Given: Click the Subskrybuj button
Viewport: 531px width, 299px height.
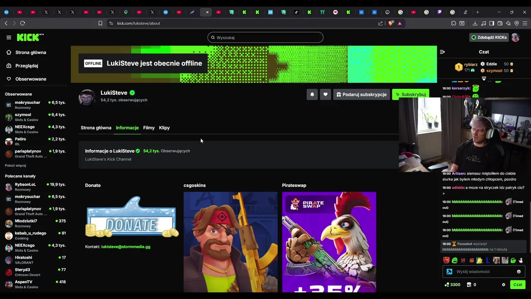Looking at the screenshot, I should click(411, 95).
